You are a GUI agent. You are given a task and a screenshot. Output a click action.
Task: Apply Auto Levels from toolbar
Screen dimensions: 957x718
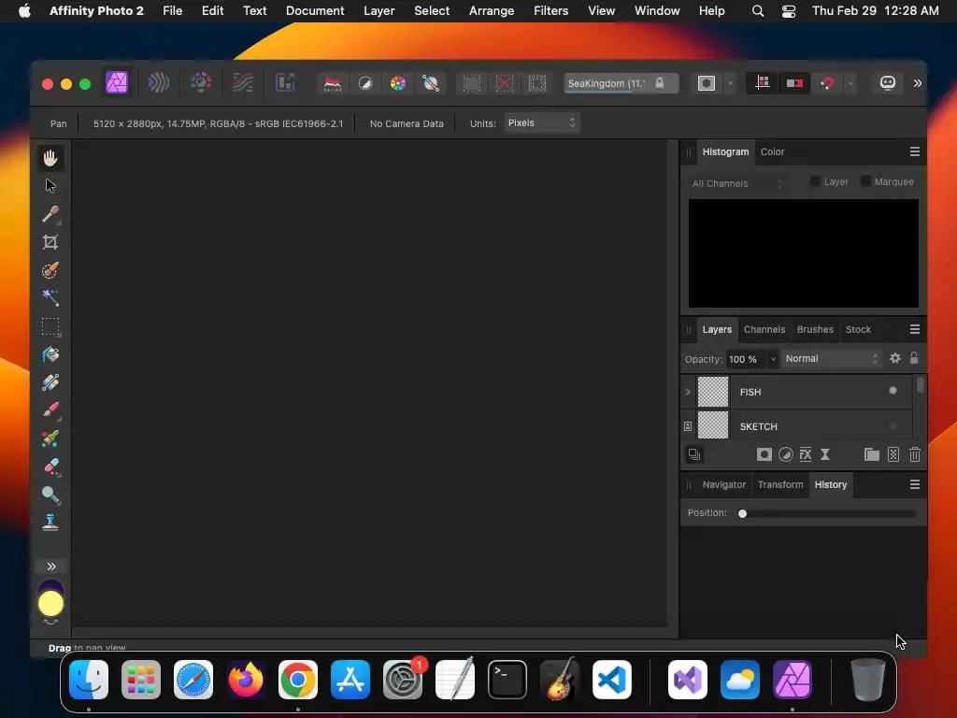coord(332,83)
